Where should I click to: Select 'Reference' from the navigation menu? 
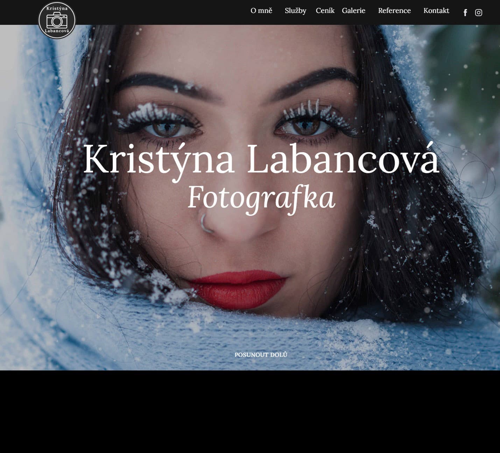point(394,11)
